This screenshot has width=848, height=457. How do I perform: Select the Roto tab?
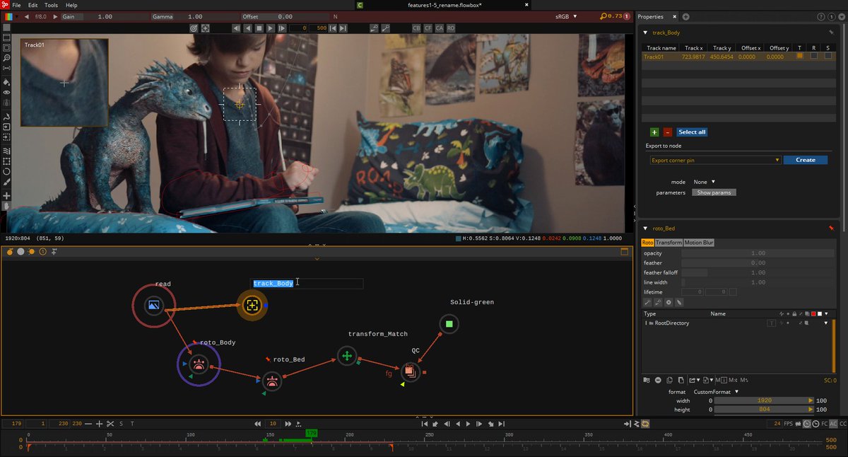(647, 243)
